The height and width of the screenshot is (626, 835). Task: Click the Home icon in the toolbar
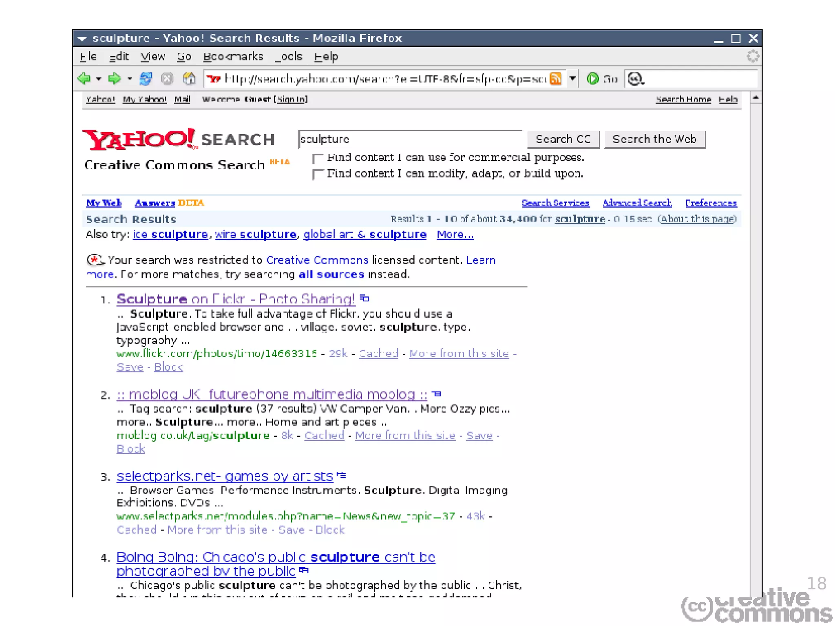(189, 78)
